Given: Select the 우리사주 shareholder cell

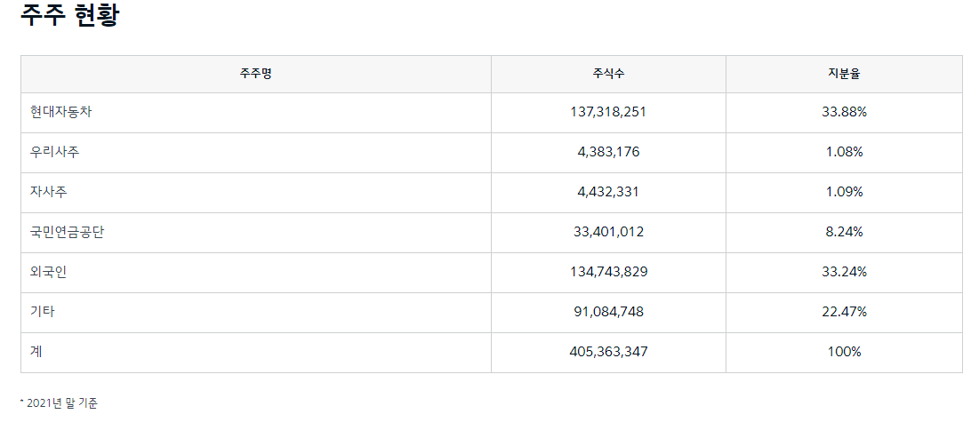Looking at the screenshot, I should click(54, 152).
